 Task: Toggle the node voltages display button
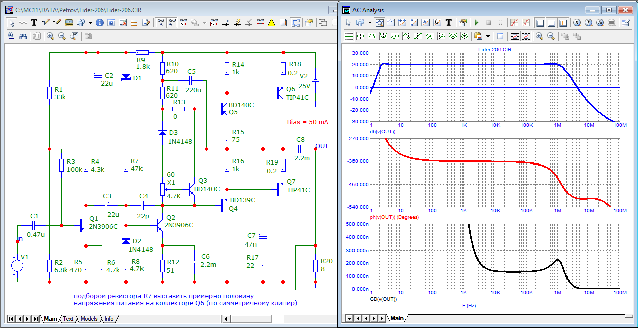coord(213,23)
